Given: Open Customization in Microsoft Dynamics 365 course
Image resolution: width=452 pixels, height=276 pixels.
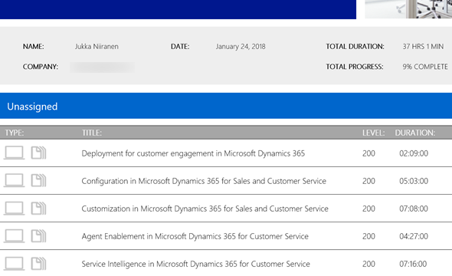Looking at the screenshot, I should (x=205, y=209).
